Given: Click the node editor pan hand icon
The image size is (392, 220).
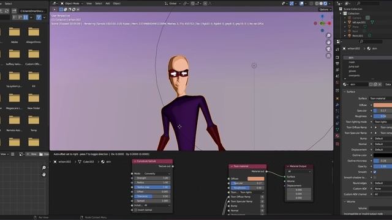Looking at the screenshot, I should tap(43, 174).
